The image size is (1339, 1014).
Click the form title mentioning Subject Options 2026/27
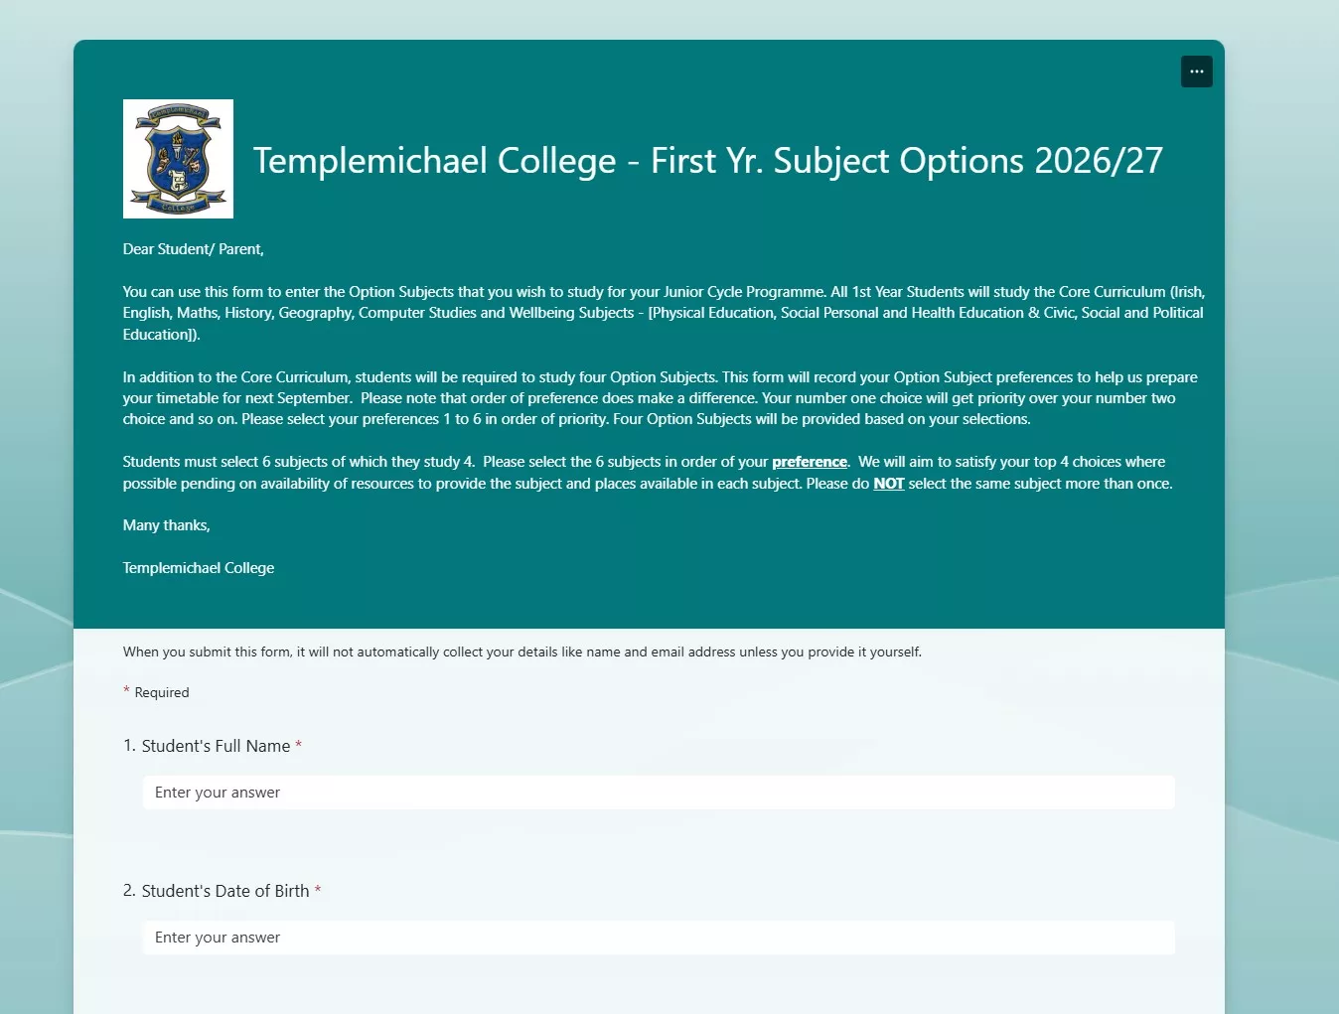(x=707, y=161)
